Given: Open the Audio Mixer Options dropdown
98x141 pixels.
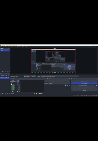Looking at the screenshot, I should (x=41, y=94).
